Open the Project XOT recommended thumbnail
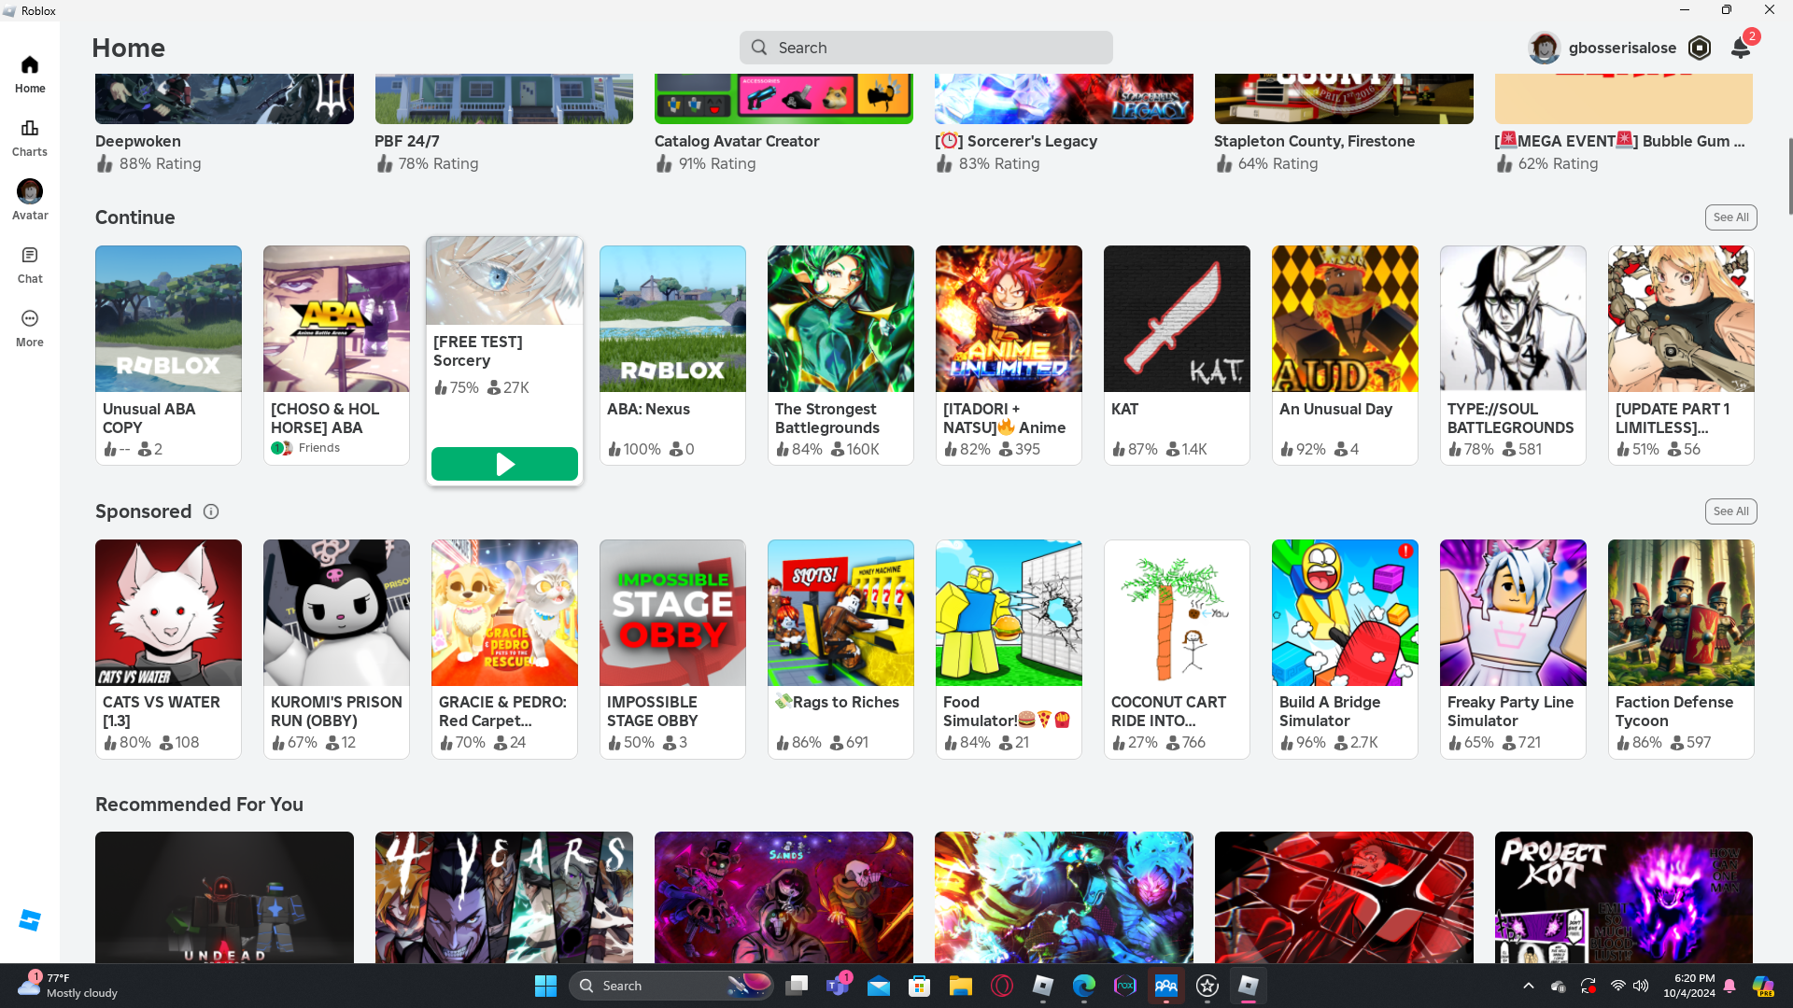The height and width of the screenshot is (1008, 1793). pos(1624,897)
